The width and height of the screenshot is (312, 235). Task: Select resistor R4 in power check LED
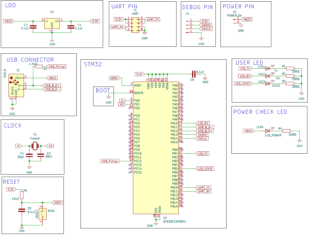286,131
